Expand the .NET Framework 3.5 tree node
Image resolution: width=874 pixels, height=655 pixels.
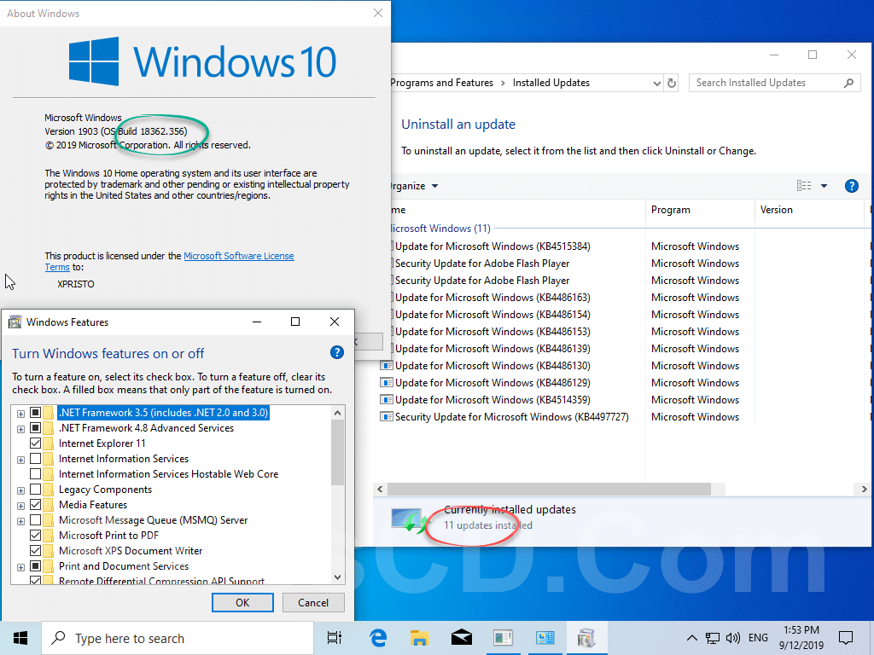coord(20,414)
